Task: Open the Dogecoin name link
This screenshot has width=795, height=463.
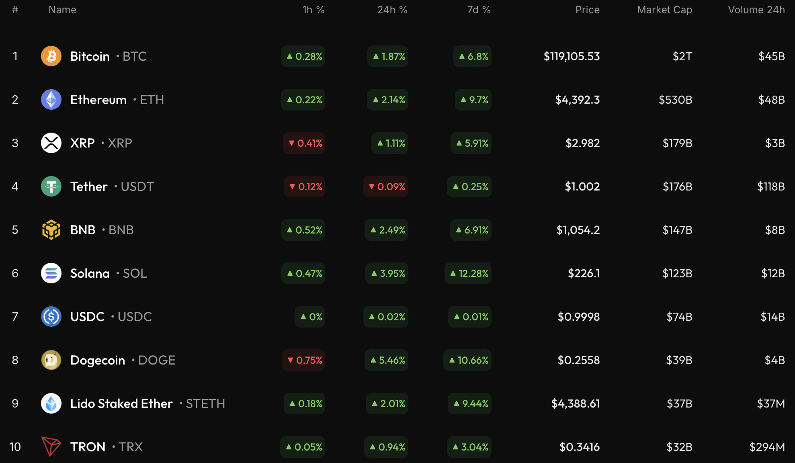Action: [x=98, y=360]
